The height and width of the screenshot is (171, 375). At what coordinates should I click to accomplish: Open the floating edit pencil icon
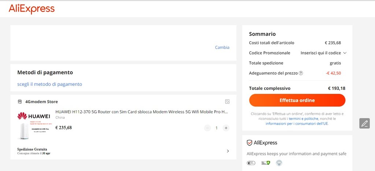click(364, 123)
